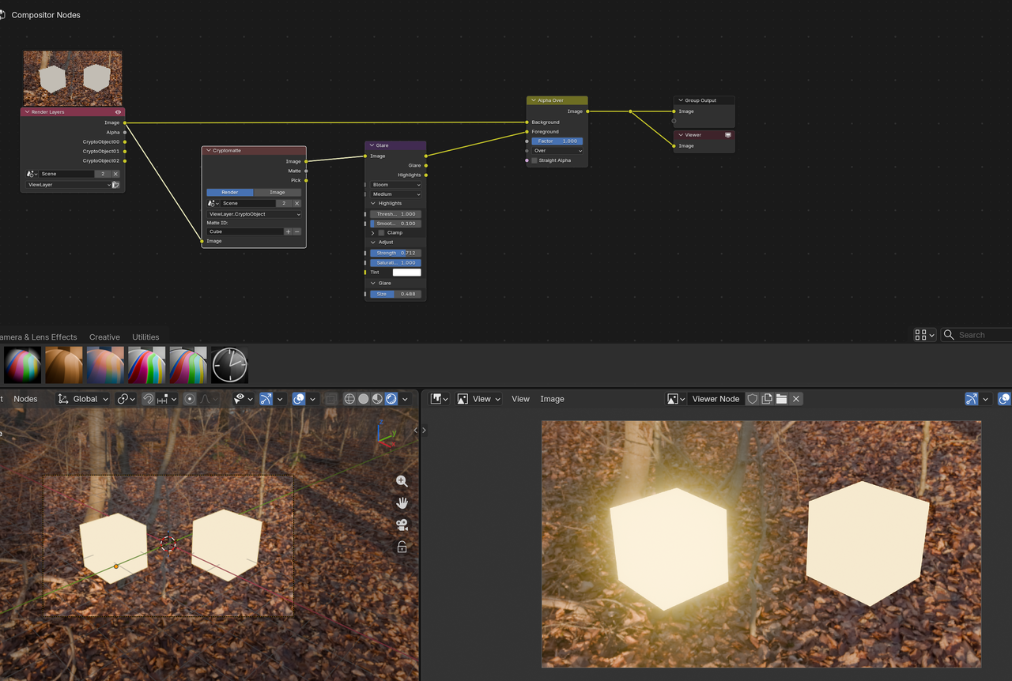The height and width of the screenshot is (681, 1012).
Task: Click the viewport zoom magnifier icon
Action: point(402,481)
